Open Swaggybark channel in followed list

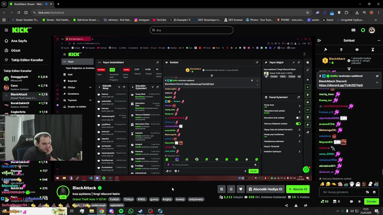25,79
